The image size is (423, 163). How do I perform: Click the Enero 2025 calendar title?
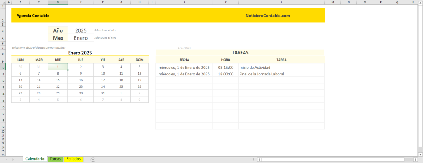(x=80, y=53)
